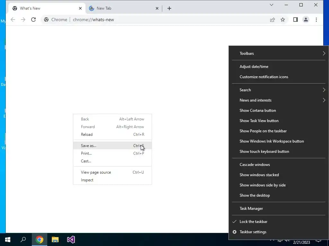Viewport: 329px width, 246px height.
Task: Choose View page source
Action: coord(112,172)
